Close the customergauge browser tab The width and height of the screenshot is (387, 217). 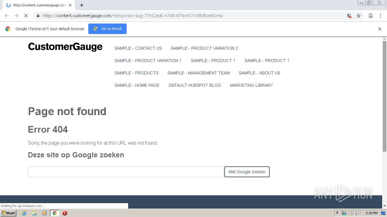(70, 5)
